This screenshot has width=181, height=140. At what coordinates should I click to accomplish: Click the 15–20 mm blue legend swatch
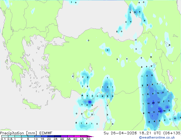point(45,136)
